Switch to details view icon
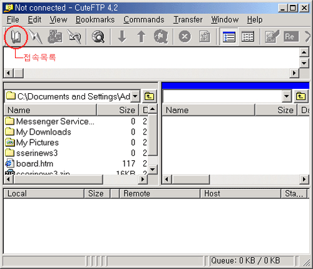The width and height of the screenshot is (313, 269). [248, 37]
